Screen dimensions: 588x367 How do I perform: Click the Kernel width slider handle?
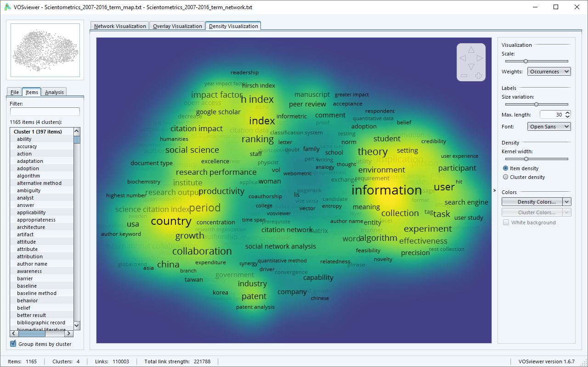click(x=526, y=159)
